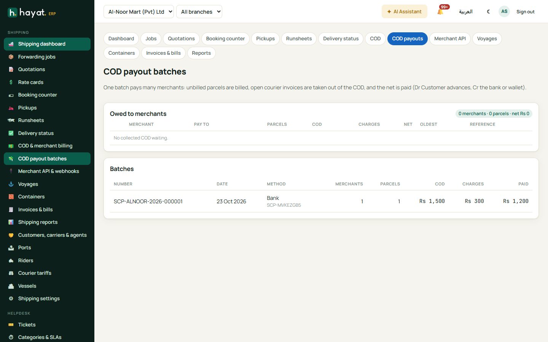Click the 0 merchants summary badge
Screen dimensions: 548x342
coord(494,114)
